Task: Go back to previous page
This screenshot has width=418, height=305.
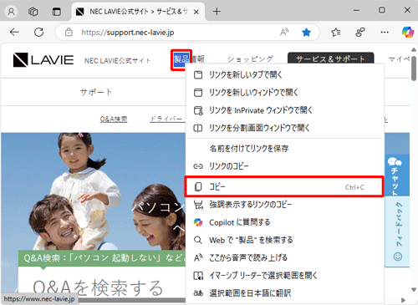Action: (x=14, y=33)
